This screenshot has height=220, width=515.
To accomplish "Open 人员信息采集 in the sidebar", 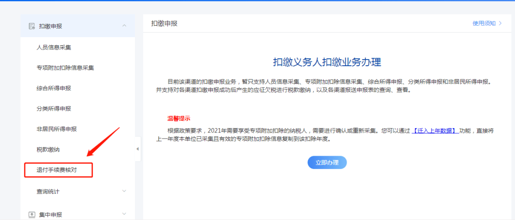I will 54,47.
